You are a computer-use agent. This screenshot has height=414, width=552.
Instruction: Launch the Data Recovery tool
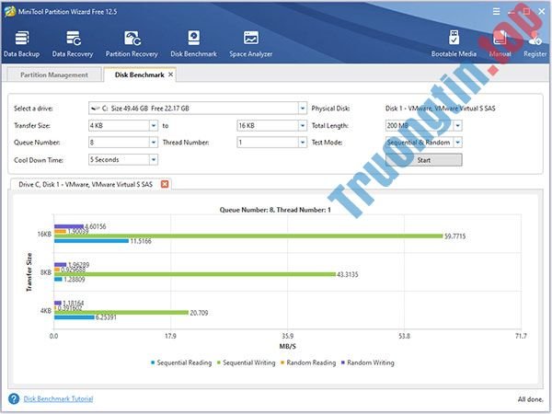pos(73,42)
